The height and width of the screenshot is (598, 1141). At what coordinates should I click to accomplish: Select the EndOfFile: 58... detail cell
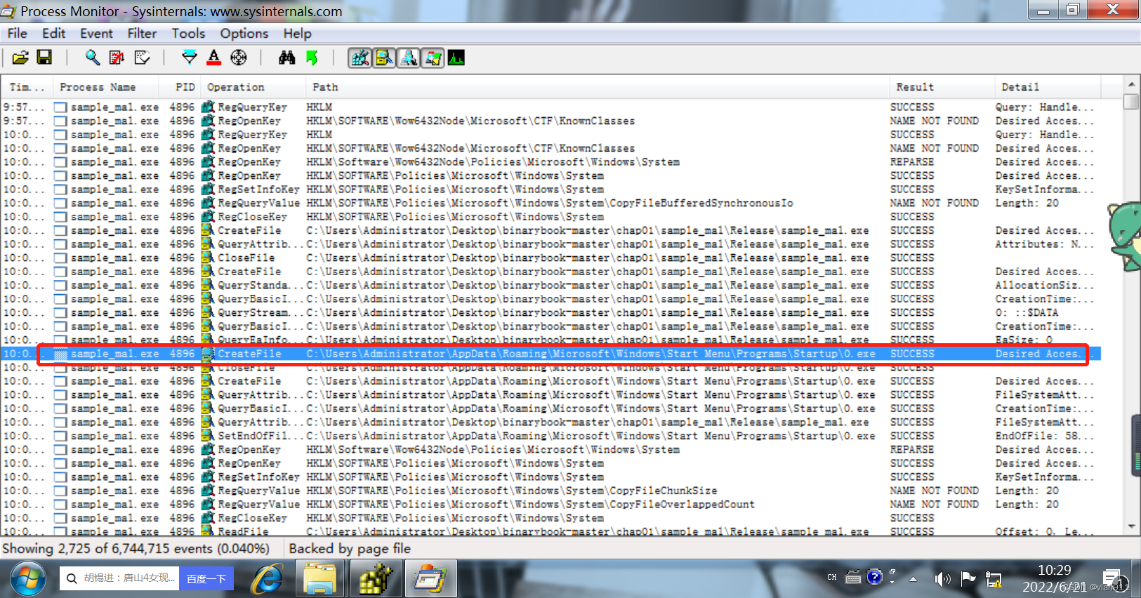1044,436
